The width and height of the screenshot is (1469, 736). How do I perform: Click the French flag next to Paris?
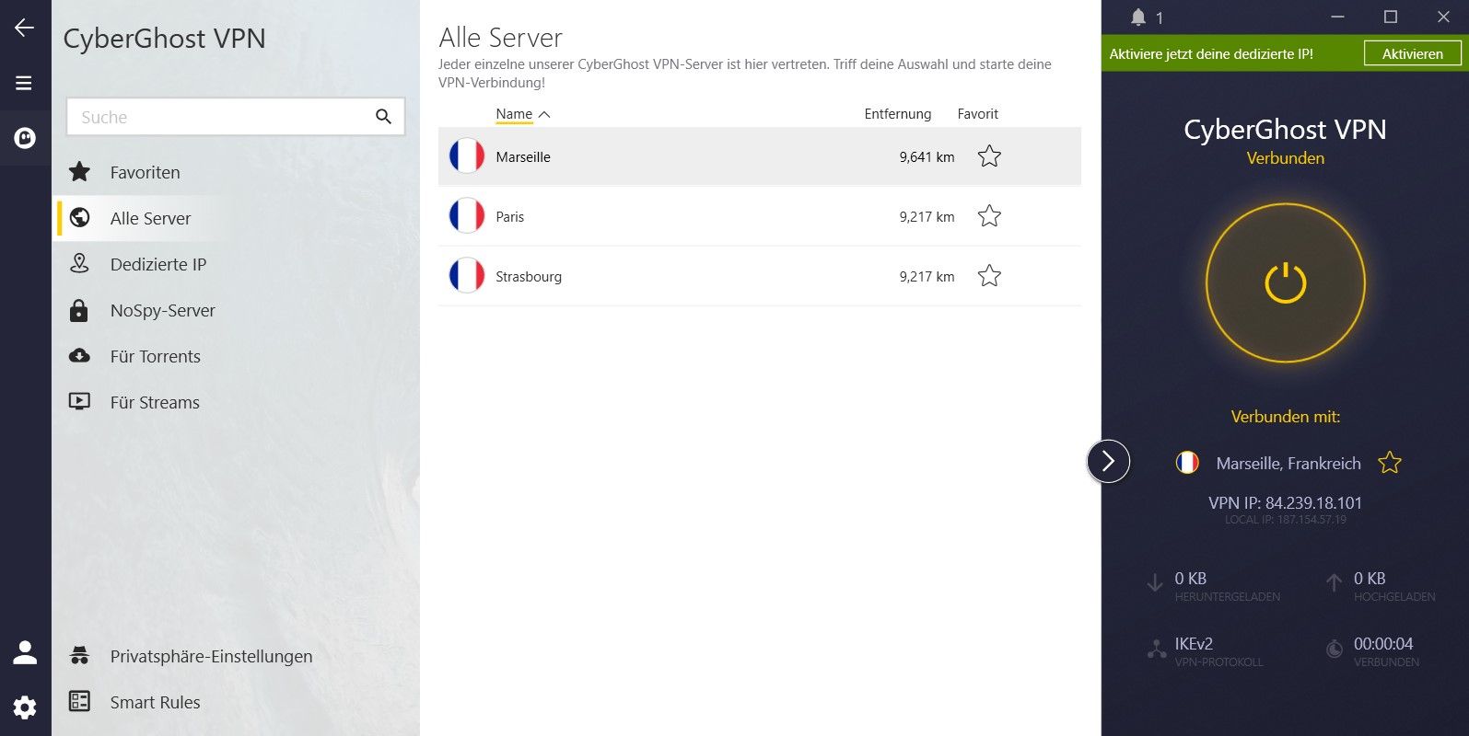coord(467,216)
